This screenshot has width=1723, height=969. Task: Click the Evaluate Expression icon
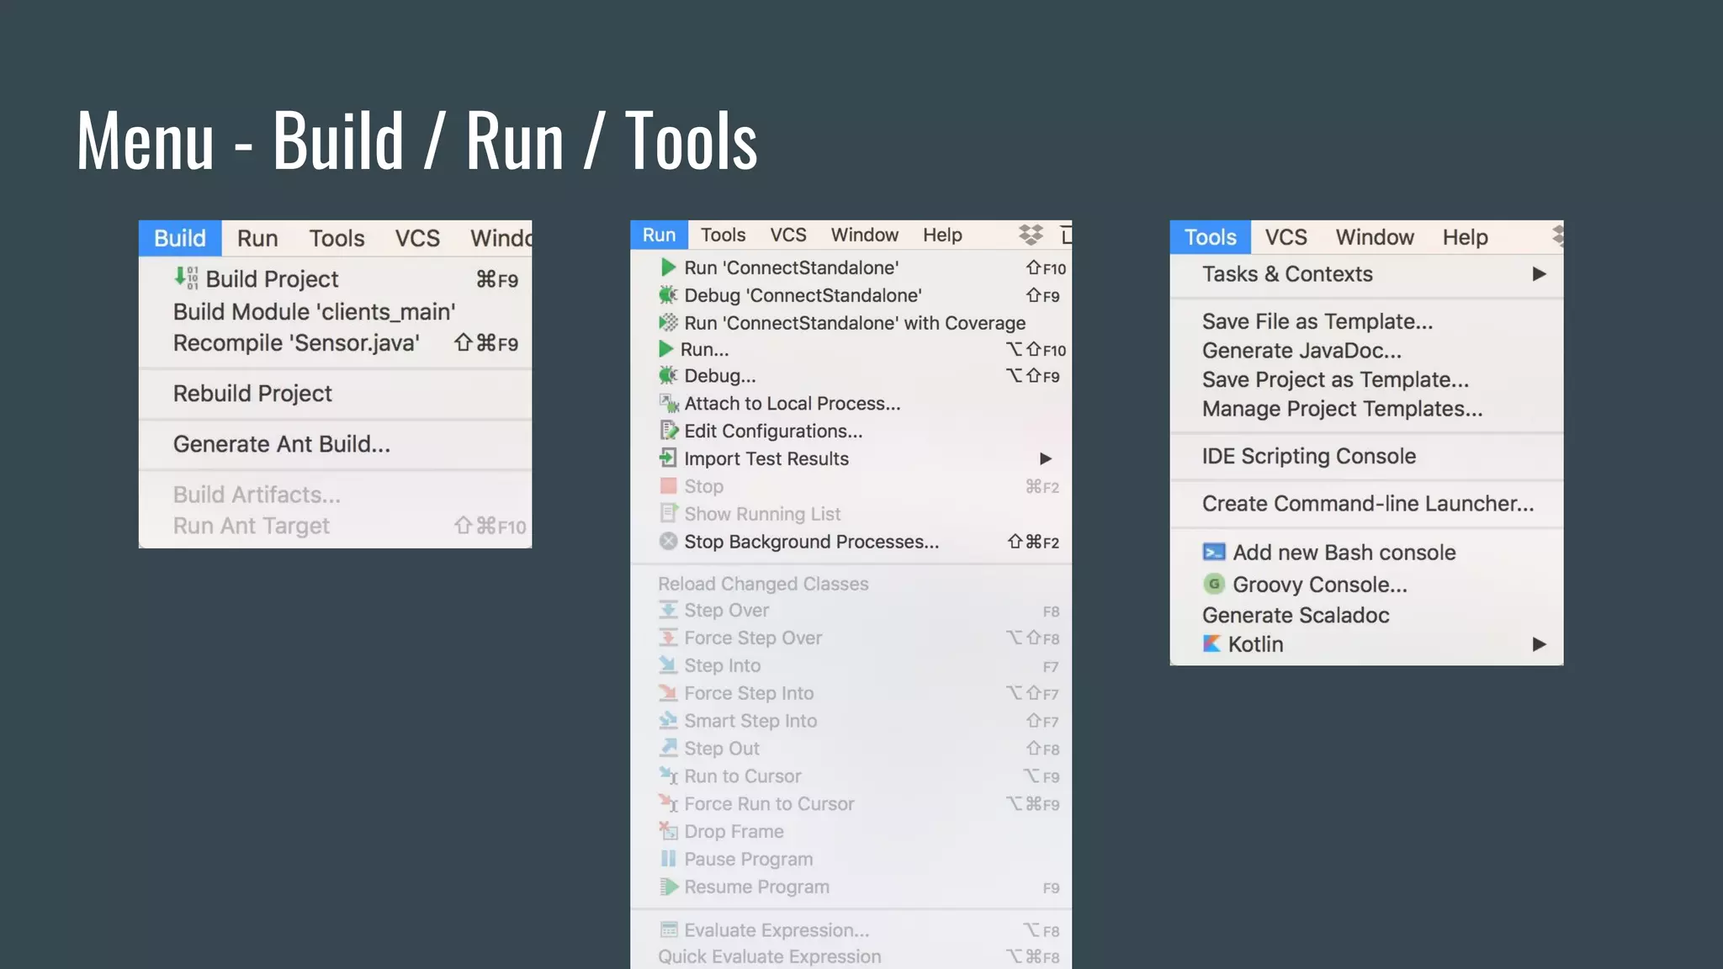tap(669, 930)
